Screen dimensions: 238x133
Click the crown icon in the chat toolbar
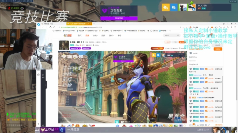point(198,125)
